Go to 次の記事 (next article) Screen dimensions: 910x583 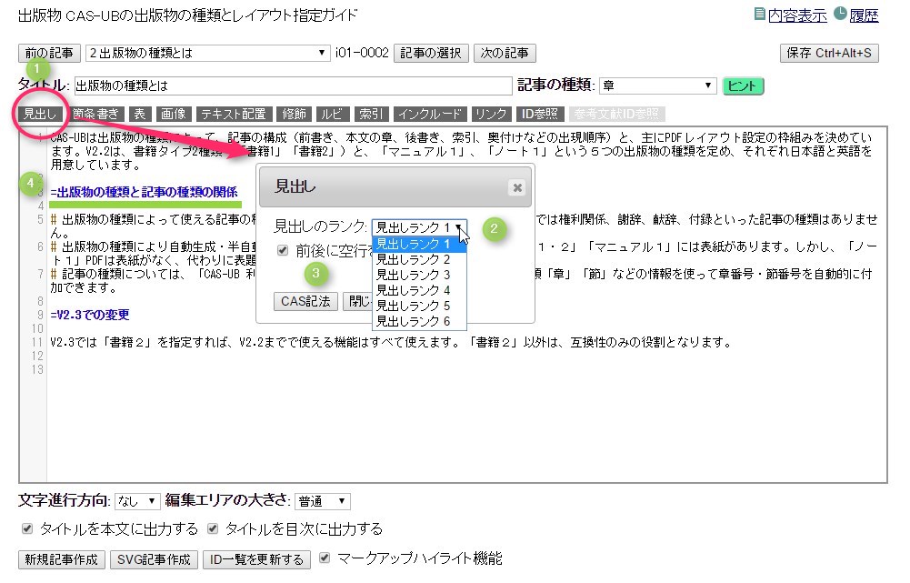tap(505, 53)
